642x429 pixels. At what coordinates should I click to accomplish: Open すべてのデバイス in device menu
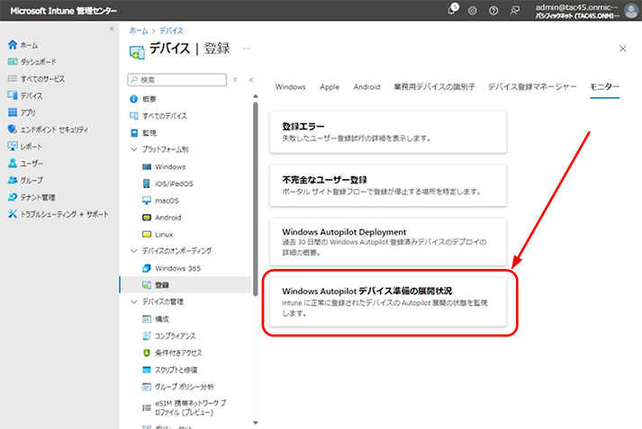point(158,116)
